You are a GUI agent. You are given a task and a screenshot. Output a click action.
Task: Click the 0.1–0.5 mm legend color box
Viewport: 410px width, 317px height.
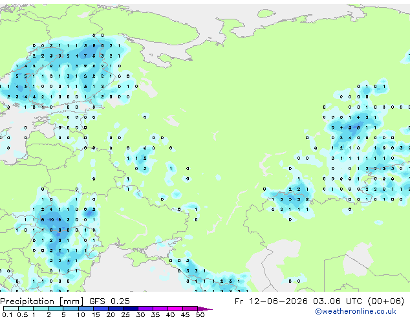(x=11, y=309)
